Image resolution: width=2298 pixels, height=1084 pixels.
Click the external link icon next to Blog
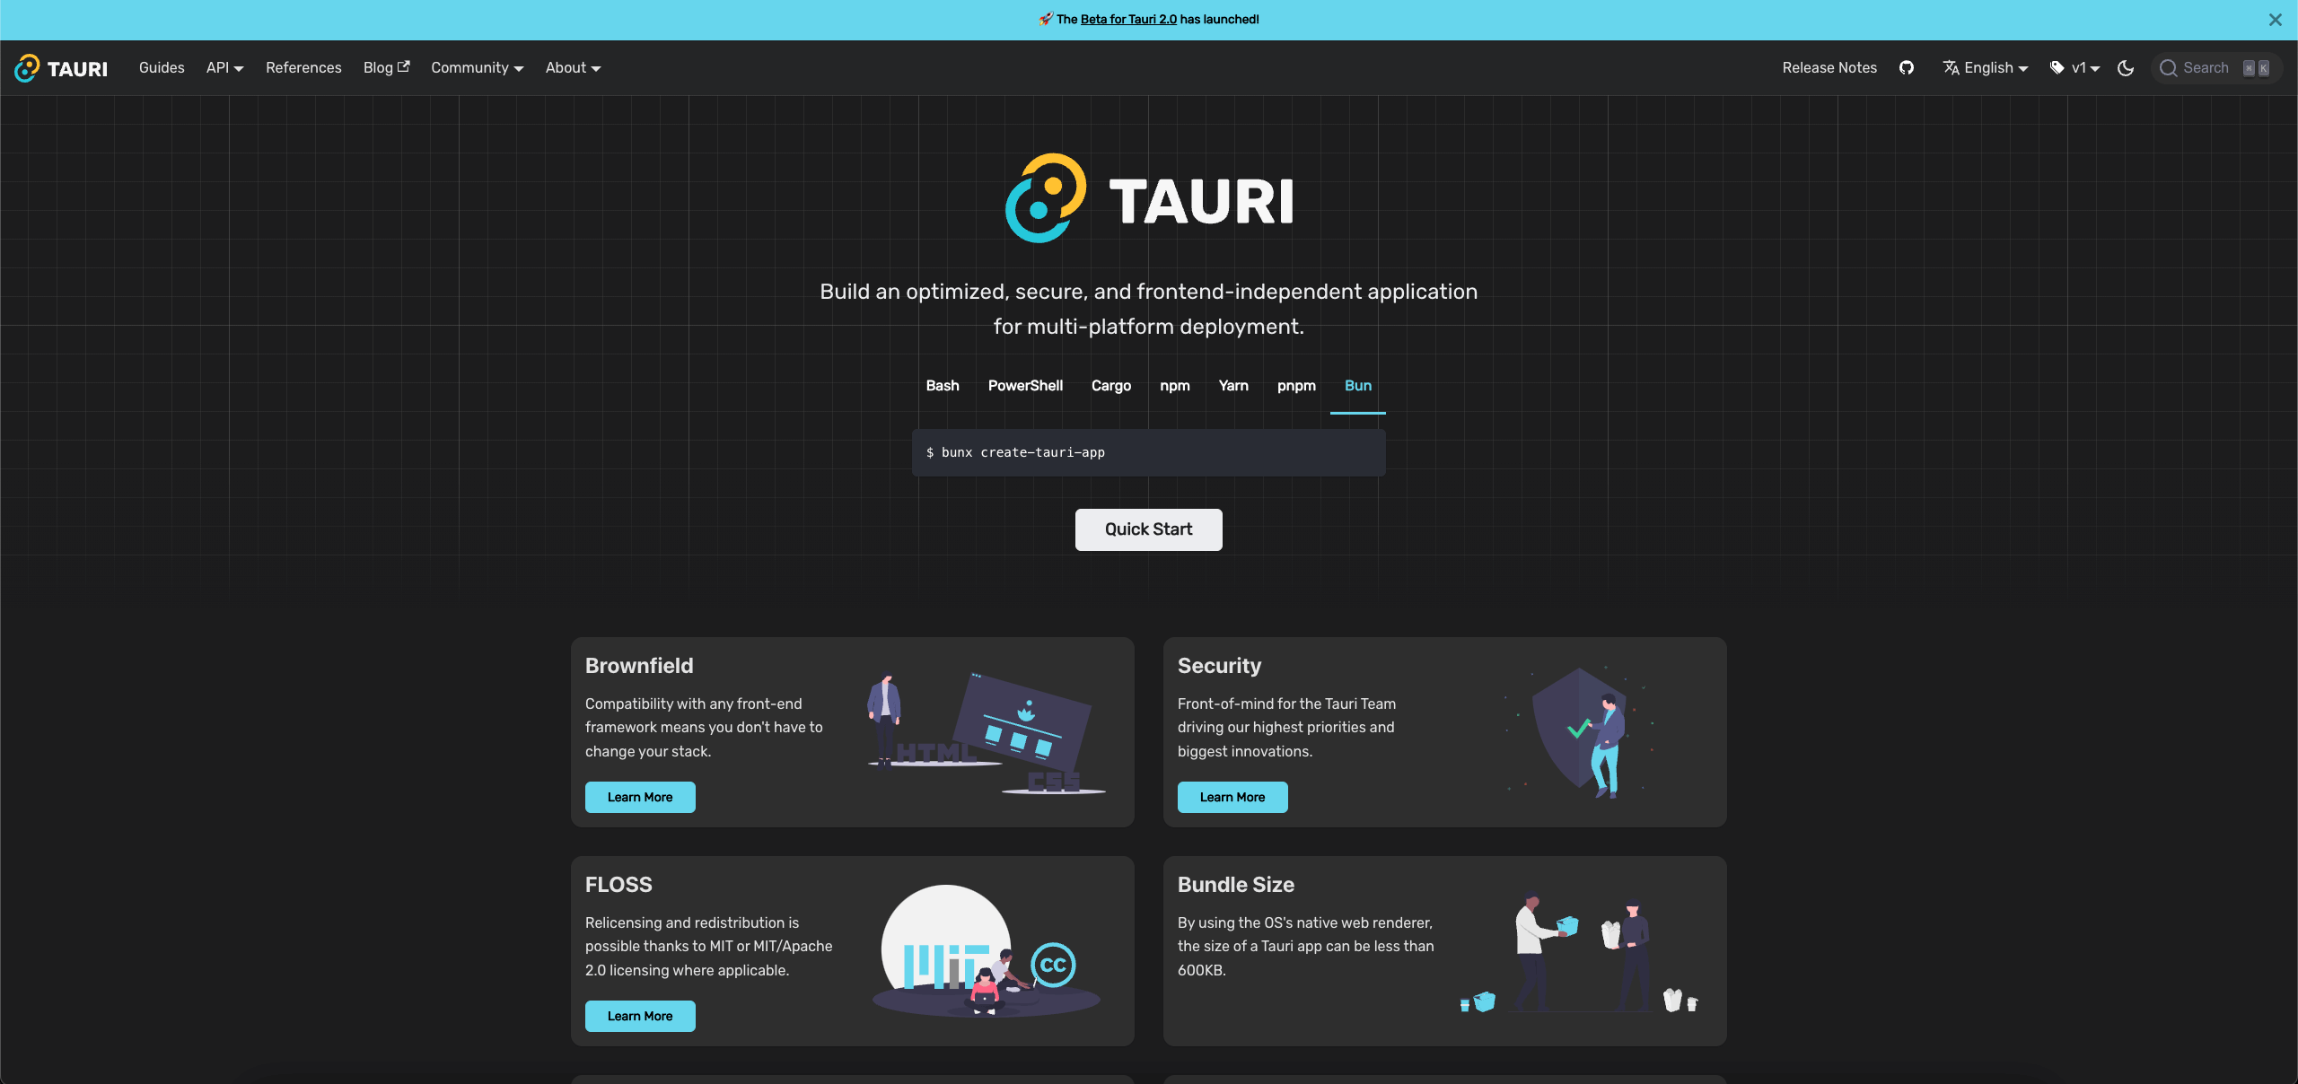404,66
